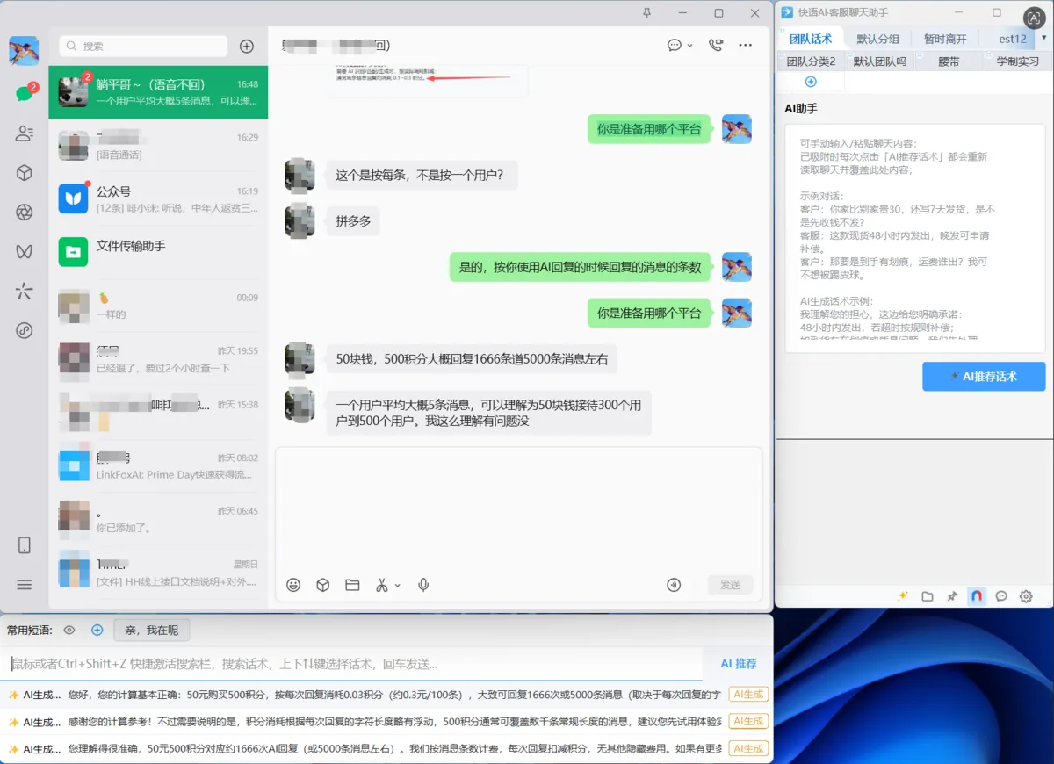Click the AI 推荐 link in search bar
The image size is (1054, 764).
click(x=739, y=664)
